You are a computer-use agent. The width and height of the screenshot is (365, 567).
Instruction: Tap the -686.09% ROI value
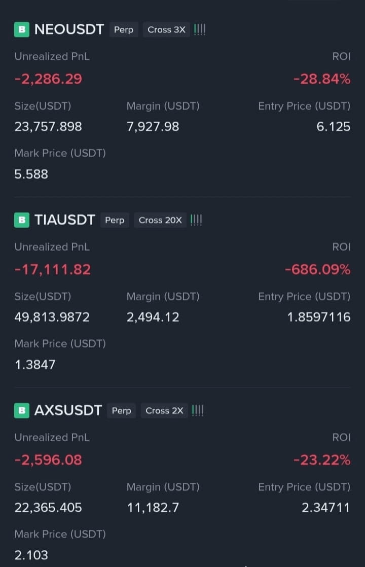click(318, 269)
